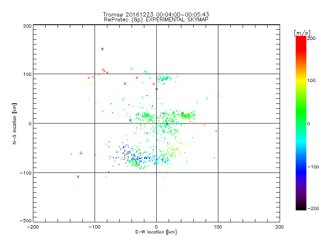Click the colorbar's -100 tick label
The height and width of the screenshot is (247, 329).
click(313, 167)
